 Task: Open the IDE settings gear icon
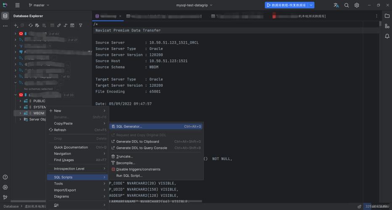point(357,5)
